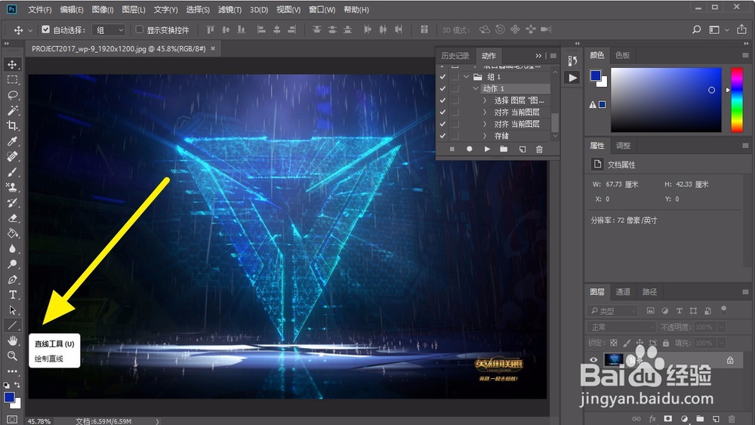755x425 pixels.
Task: Open Actions panel flyout menu
Action: (553, 56)
